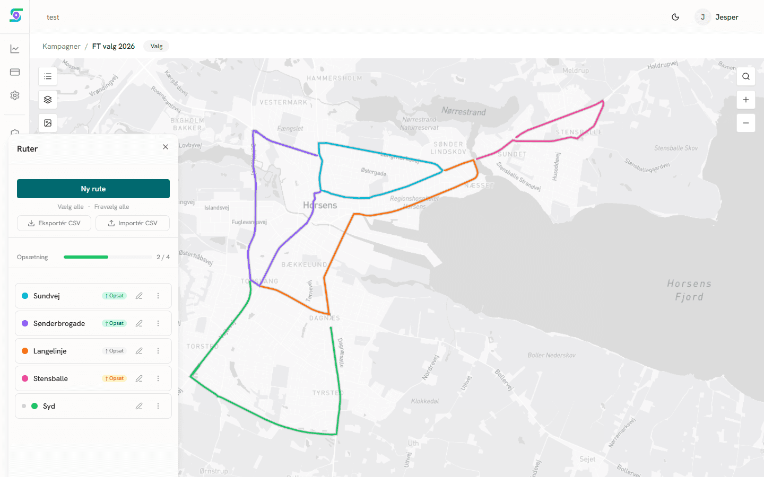
Task: Click the Horsens city label on map
Action: point(320,205)
